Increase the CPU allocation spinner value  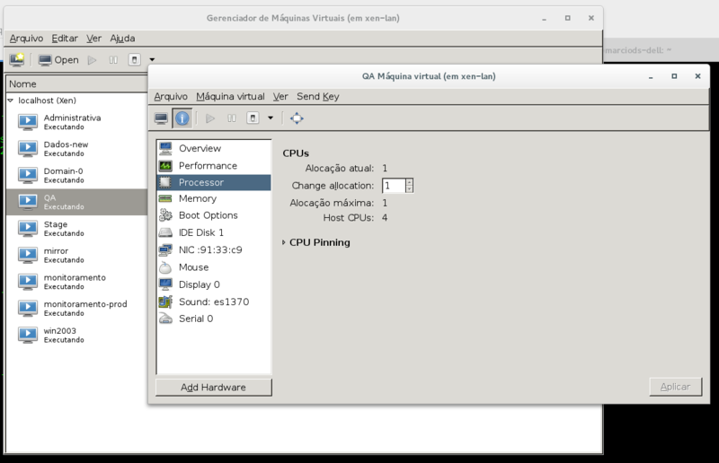click(x=409, y=182)
